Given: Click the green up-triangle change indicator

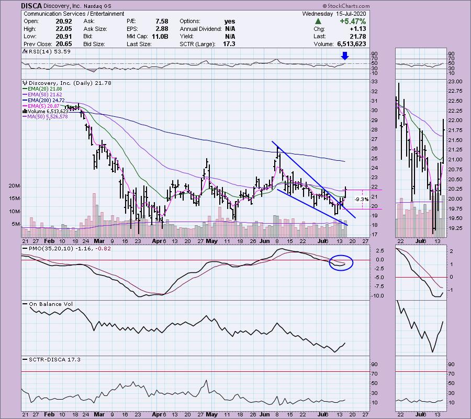Looking at the screenshot, I should tap(318, 21).
